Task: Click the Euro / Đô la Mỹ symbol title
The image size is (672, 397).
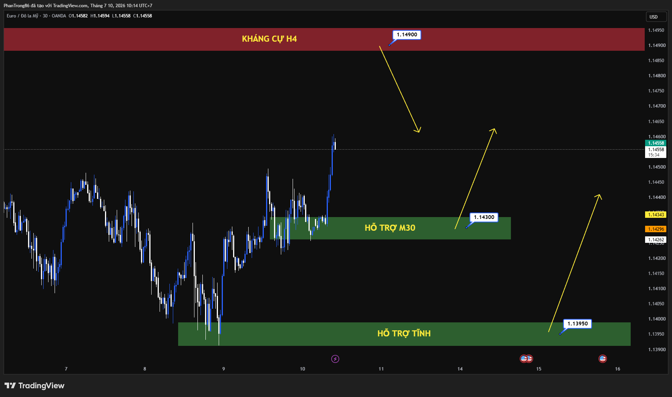Action: (x=22, y=16)
